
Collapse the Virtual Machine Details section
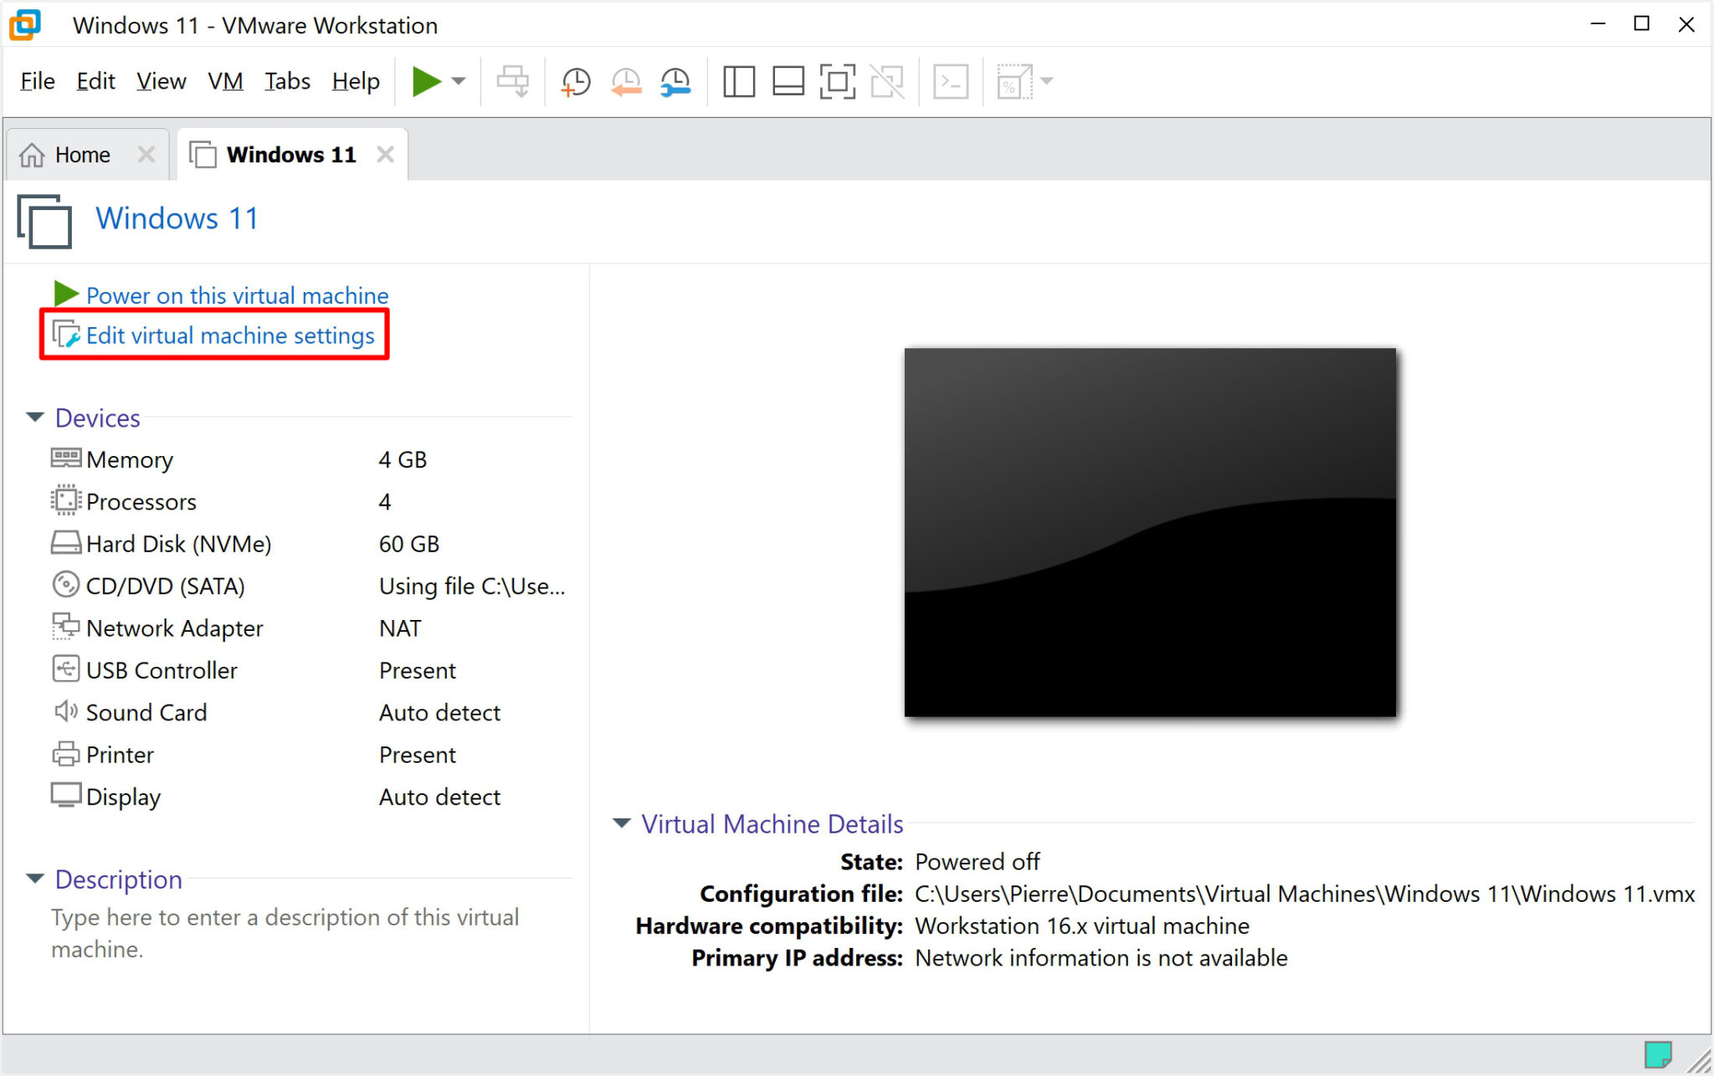tap(623, 824)
